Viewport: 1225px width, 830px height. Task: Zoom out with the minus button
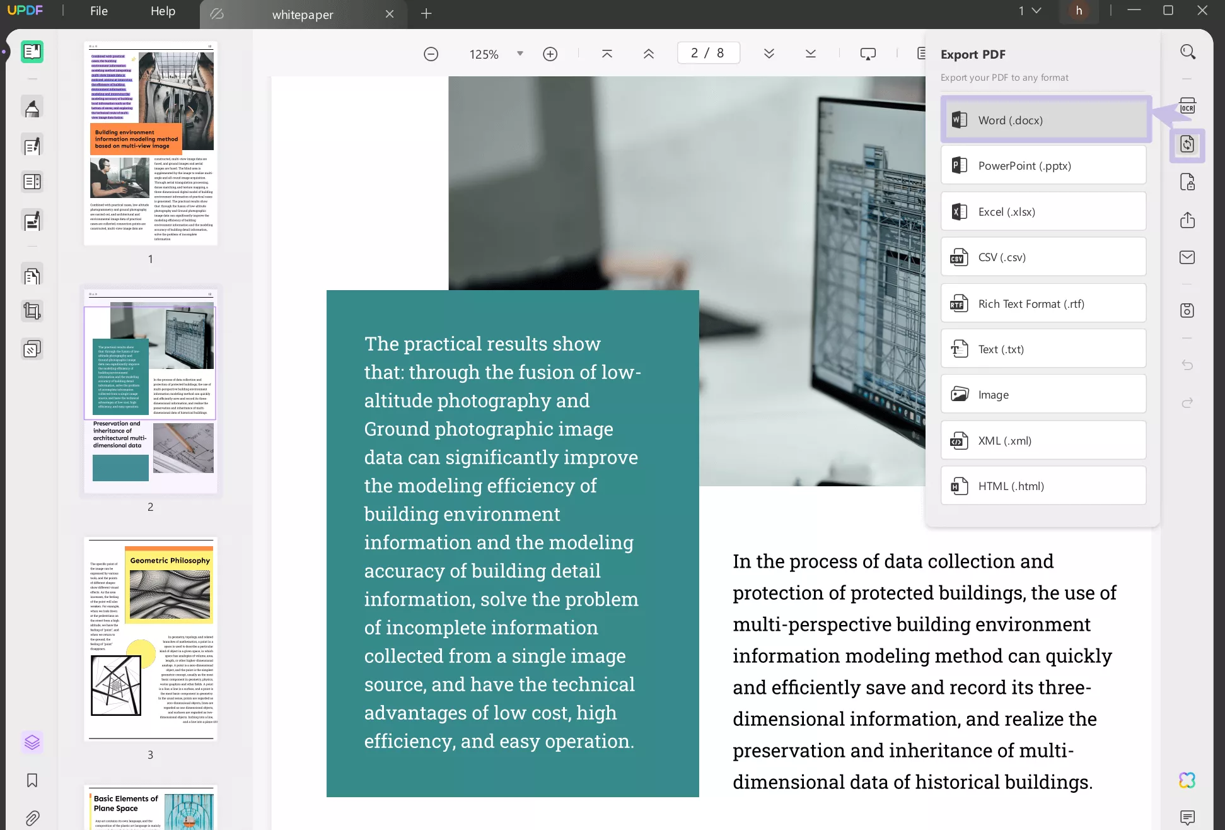pos(431,54)
